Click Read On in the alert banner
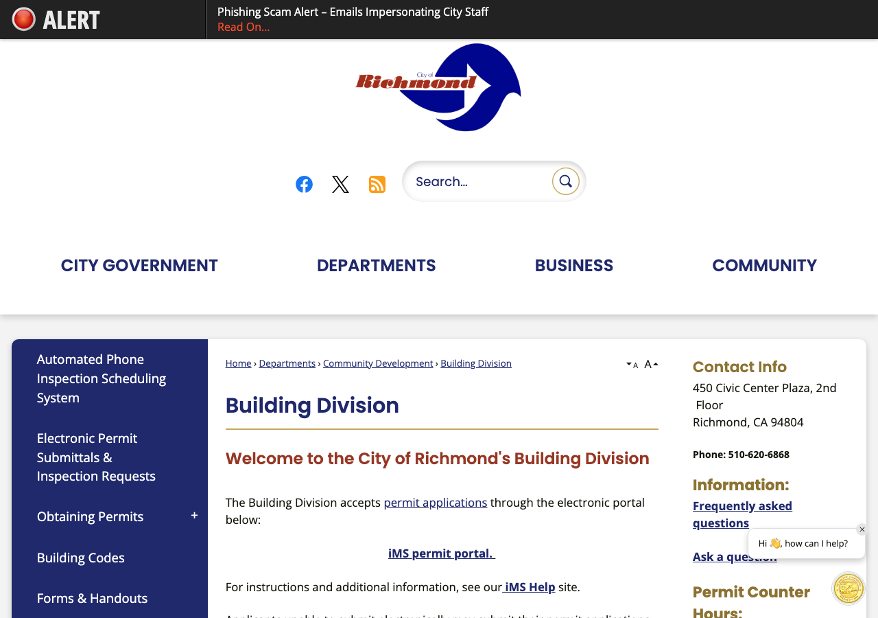Viewport: 878px width, 618px height. click(244, 27)
